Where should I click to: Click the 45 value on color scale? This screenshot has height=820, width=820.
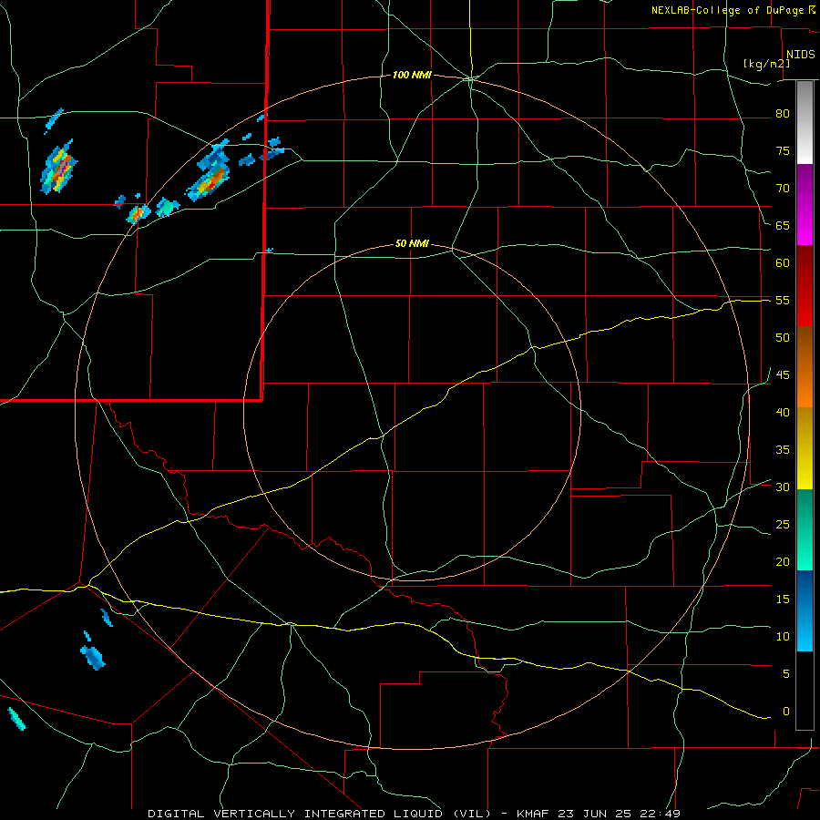(783, 375)
